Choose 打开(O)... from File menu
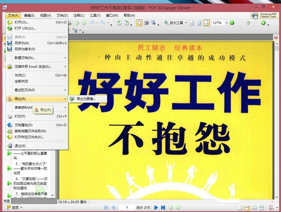This screenshot has width=281, height=212. click(x=37, y=22)
